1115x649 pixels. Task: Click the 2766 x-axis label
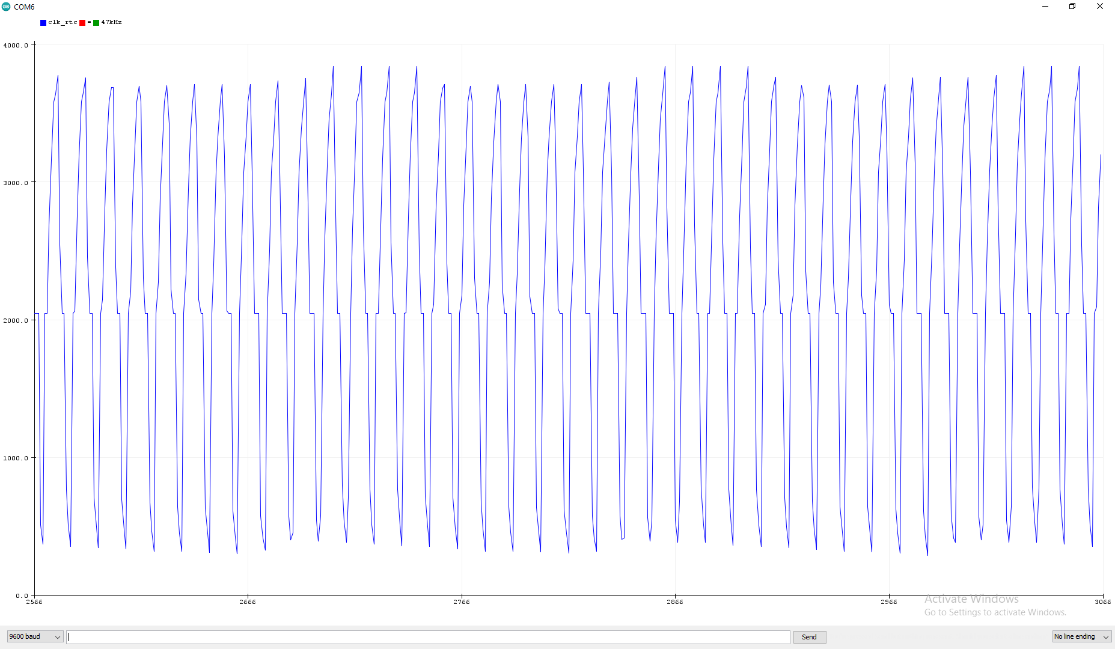(462, 602)
